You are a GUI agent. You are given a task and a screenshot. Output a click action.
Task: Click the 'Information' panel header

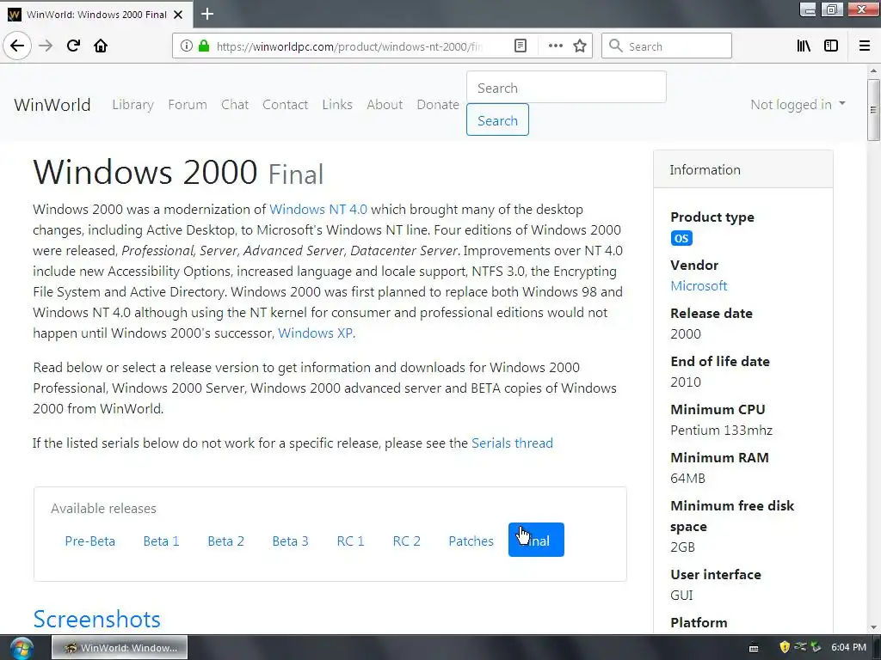742,169
